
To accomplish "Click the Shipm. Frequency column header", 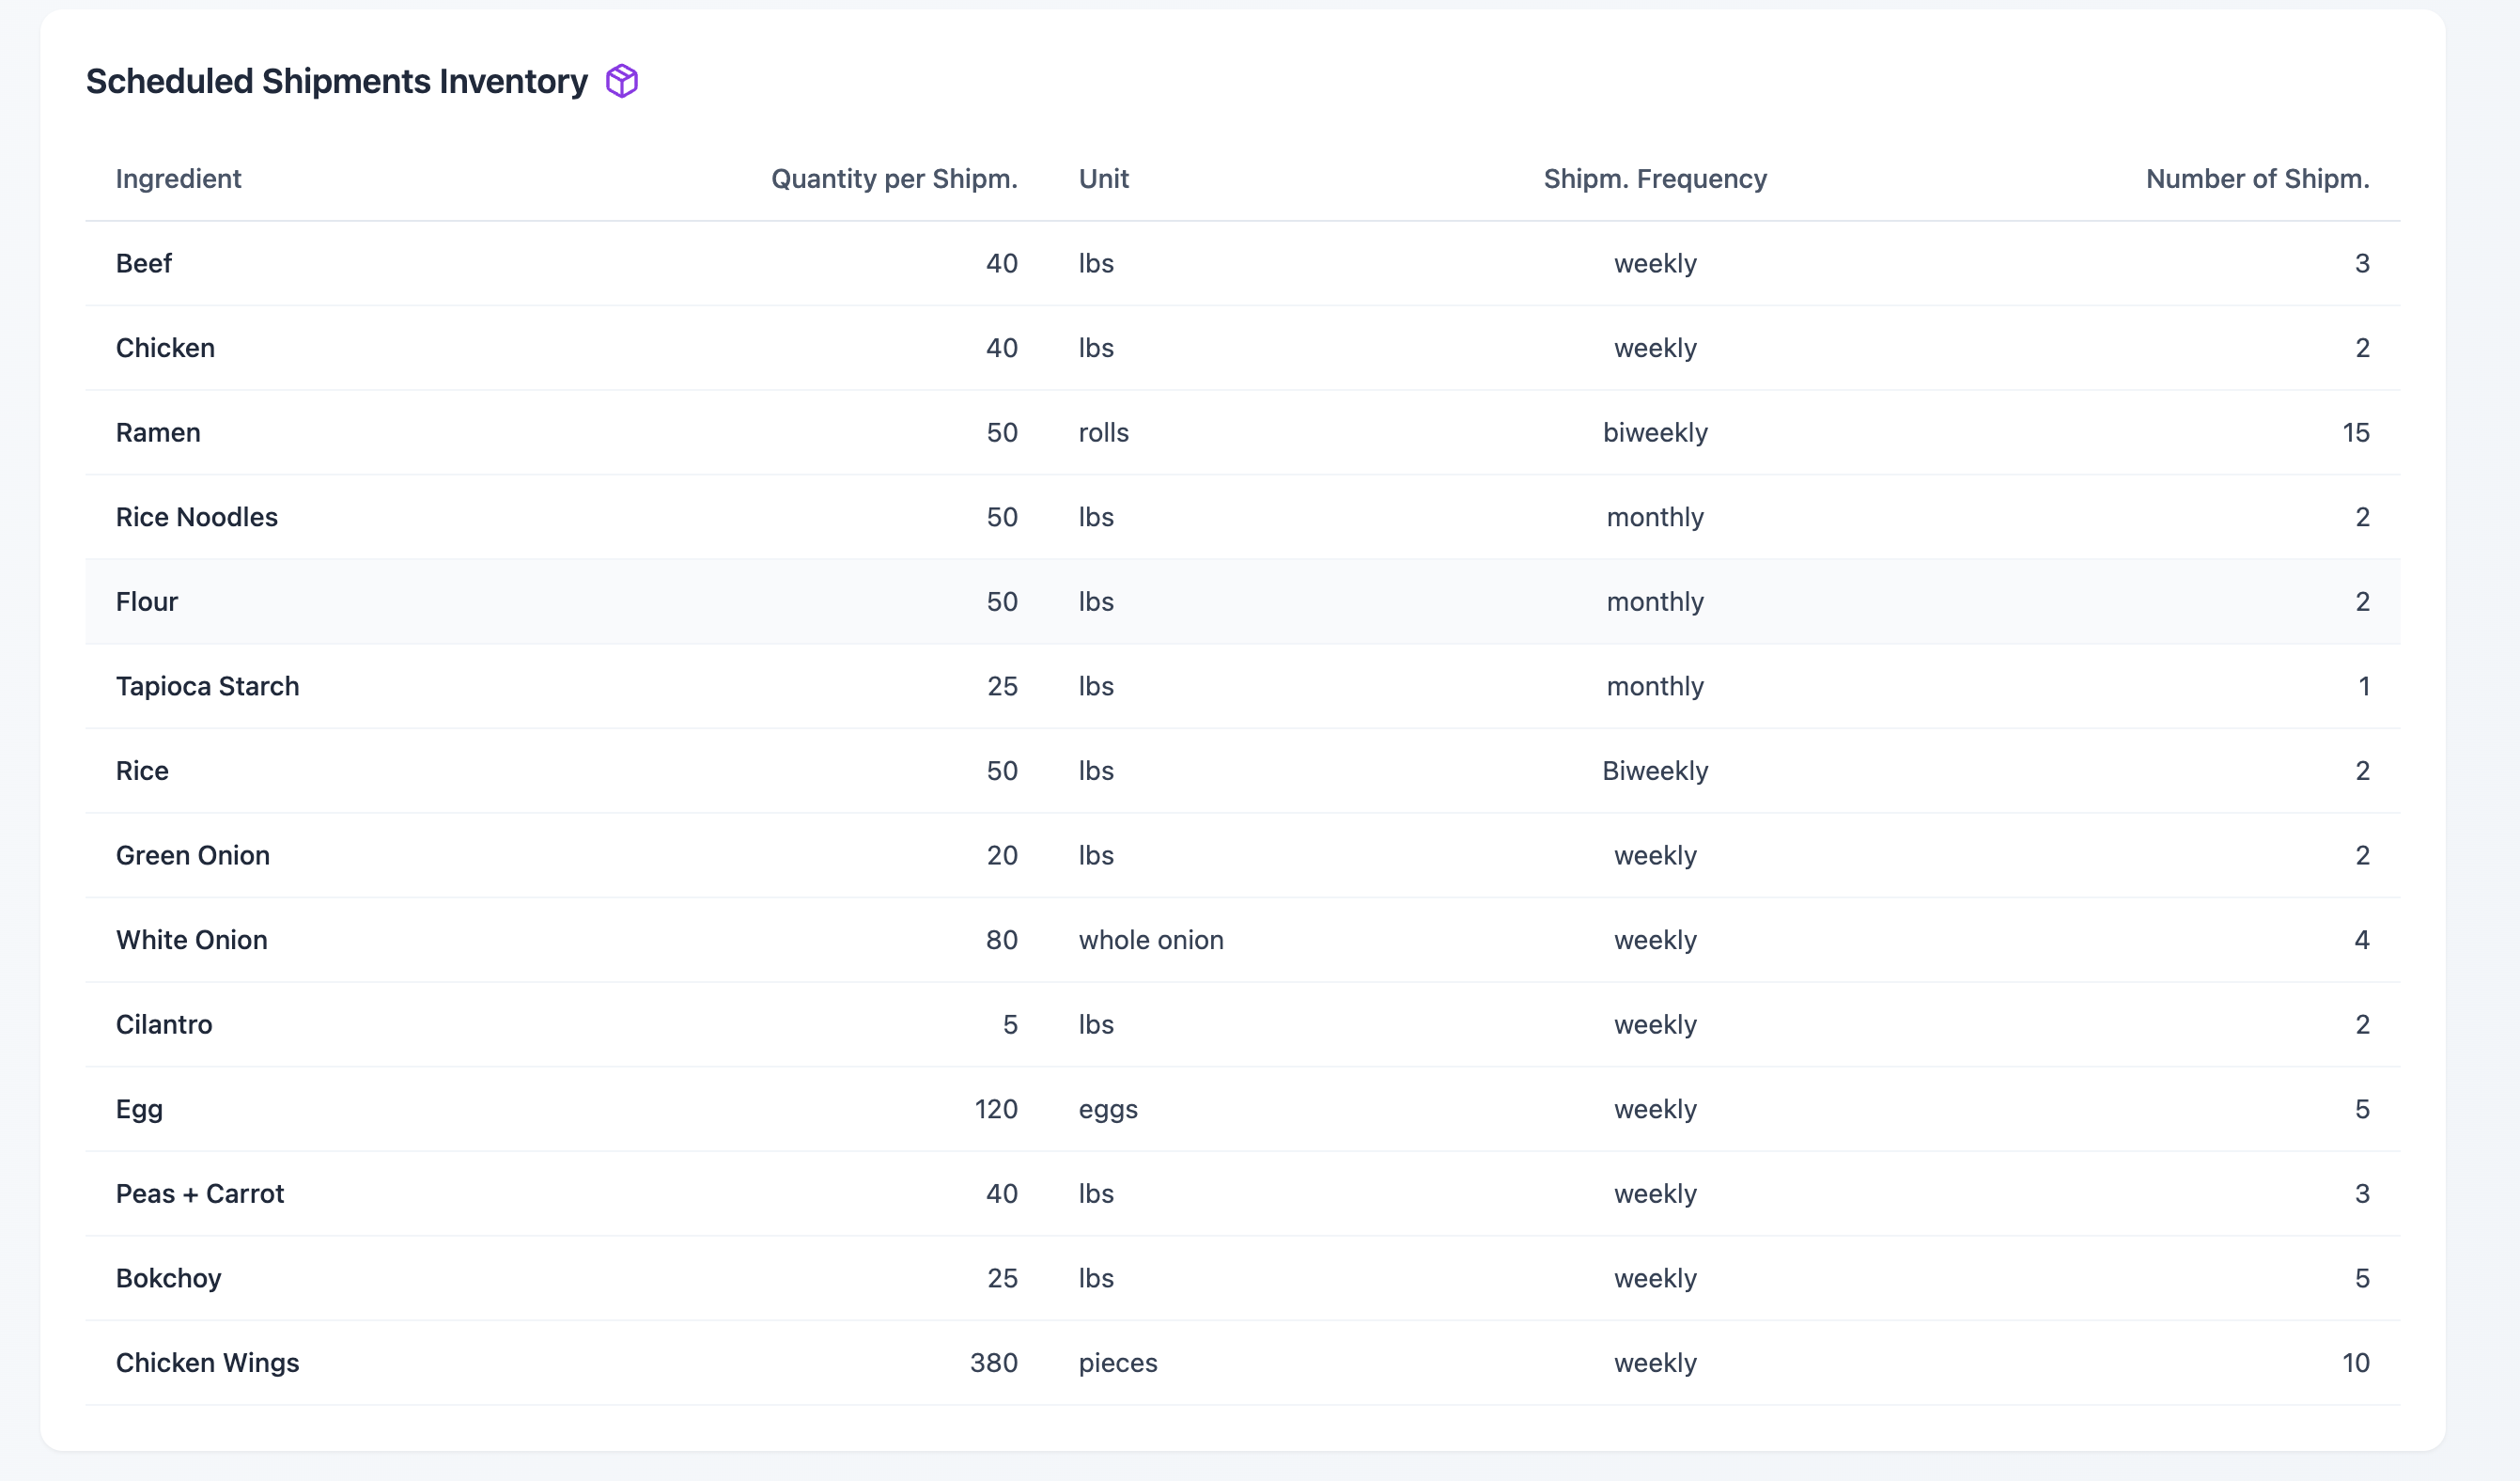I will 1654,179.
